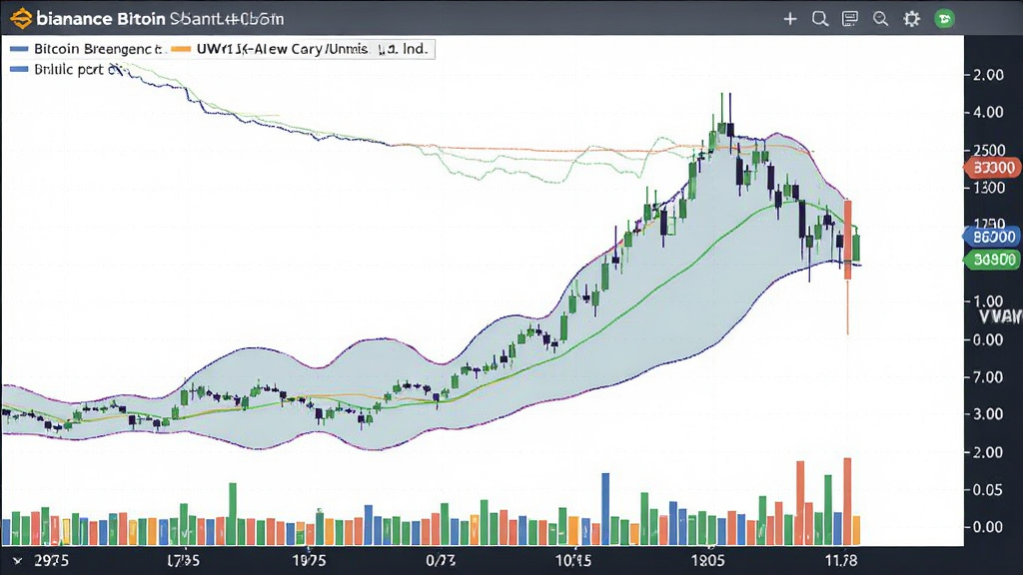The image size is (1023, 575).
Task: Click the 7.00 price axis label
Action: 988,376
